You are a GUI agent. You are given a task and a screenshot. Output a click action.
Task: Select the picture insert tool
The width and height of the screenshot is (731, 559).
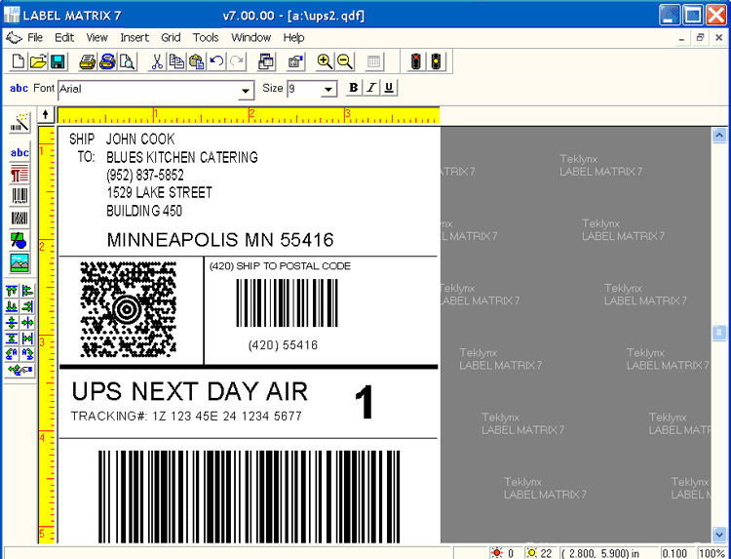click(19, 262)
